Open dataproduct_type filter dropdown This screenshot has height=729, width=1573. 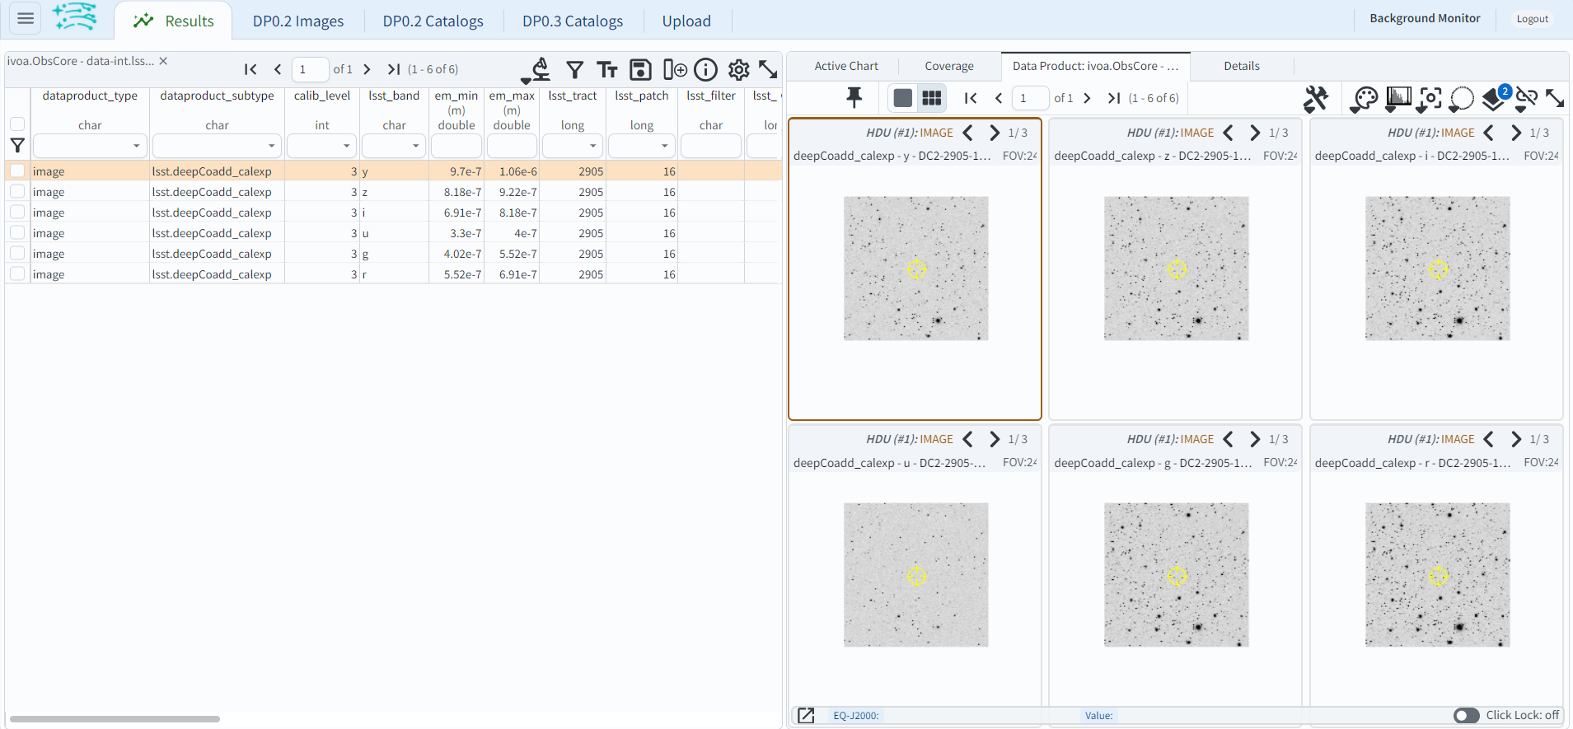[136, 146]
